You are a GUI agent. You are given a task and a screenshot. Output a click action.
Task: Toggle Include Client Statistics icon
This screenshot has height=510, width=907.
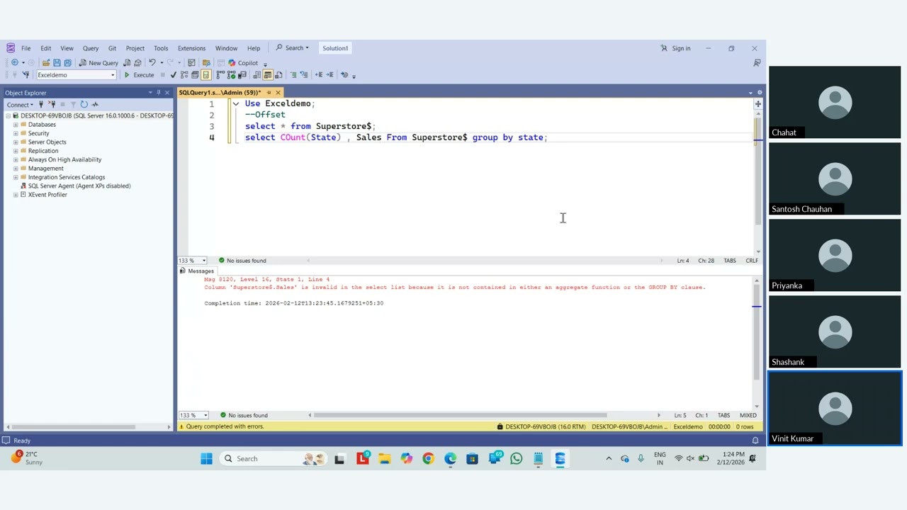[242, 74]
